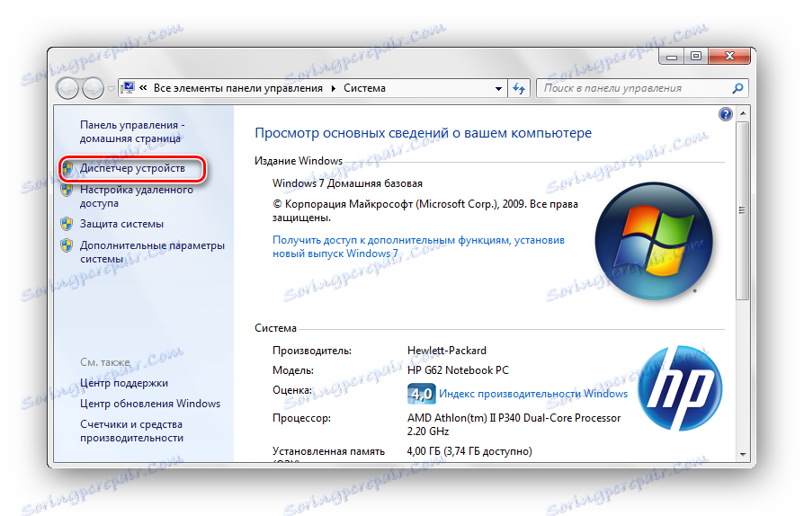This screenshot has height=516, width=804.
Task: Open Дополнительные параметры системы
Action: (152, 252)
